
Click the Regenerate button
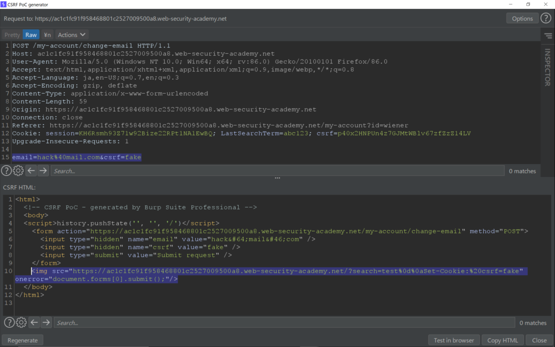[x=23, y=340]
